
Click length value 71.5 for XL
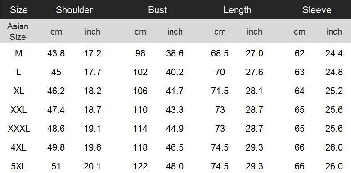(220, 91)
